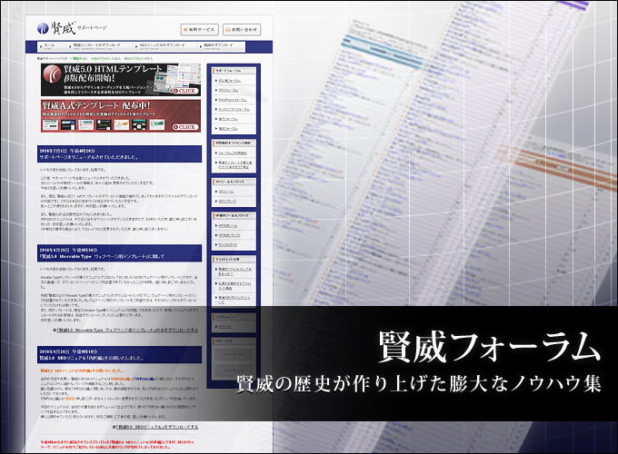Open the 初心者フォーラム sidebar link
The height and width of the screenshot is (454, 618).
(229, 81)
